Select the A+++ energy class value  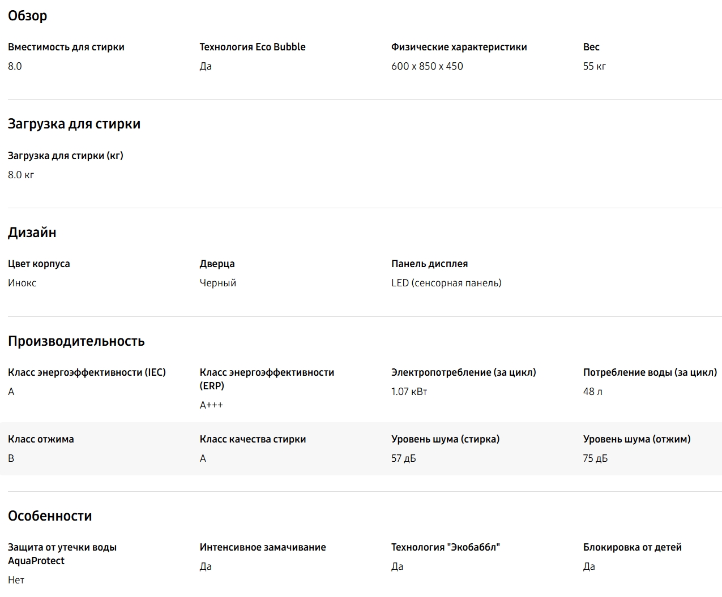[211, 405]
